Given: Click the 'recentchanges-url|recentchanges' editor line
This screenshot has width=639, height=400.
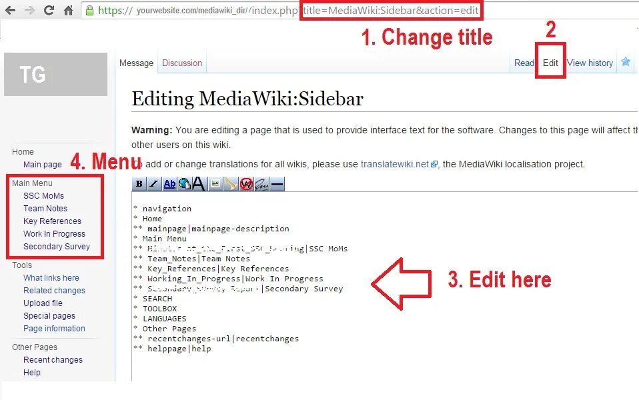Looking at the screenshot, I should coord(216,339).
